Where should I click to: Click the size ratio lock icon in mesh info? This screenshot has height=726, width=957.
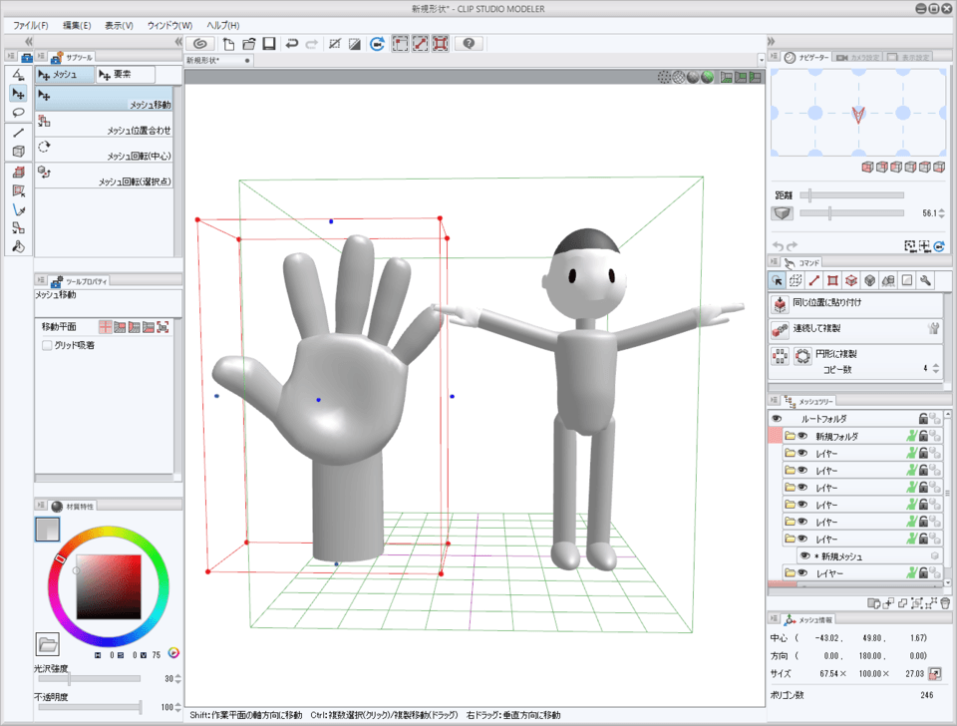click(x=934, y=674)
